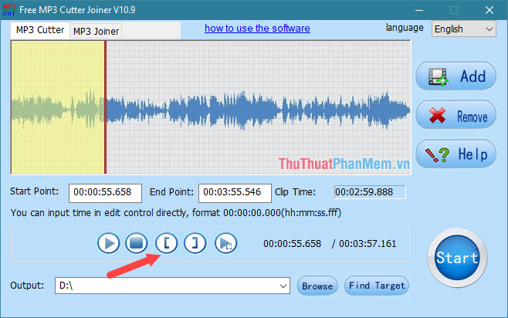508x318 pixels.
Task: Browse for an output folder
Action: [317, 286]
